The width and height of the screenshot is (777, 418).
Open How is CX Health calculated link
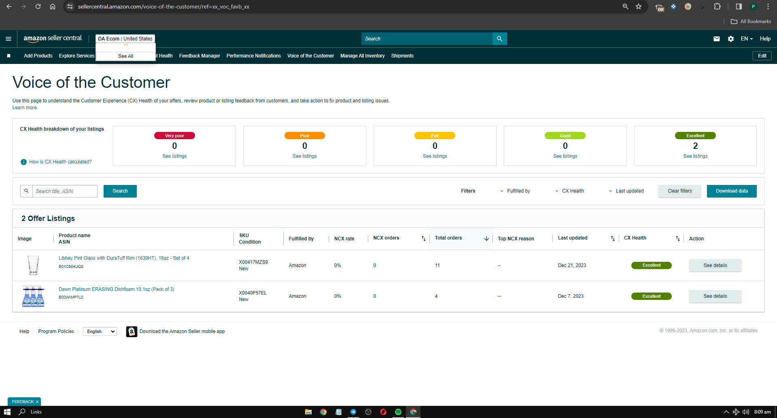[x=60, y=162]
